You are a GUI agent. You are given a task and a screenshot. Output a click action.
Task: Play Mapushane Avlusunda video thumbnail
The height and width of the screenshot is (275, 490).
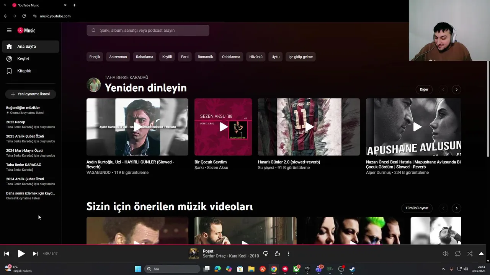[x=413, y=127]
